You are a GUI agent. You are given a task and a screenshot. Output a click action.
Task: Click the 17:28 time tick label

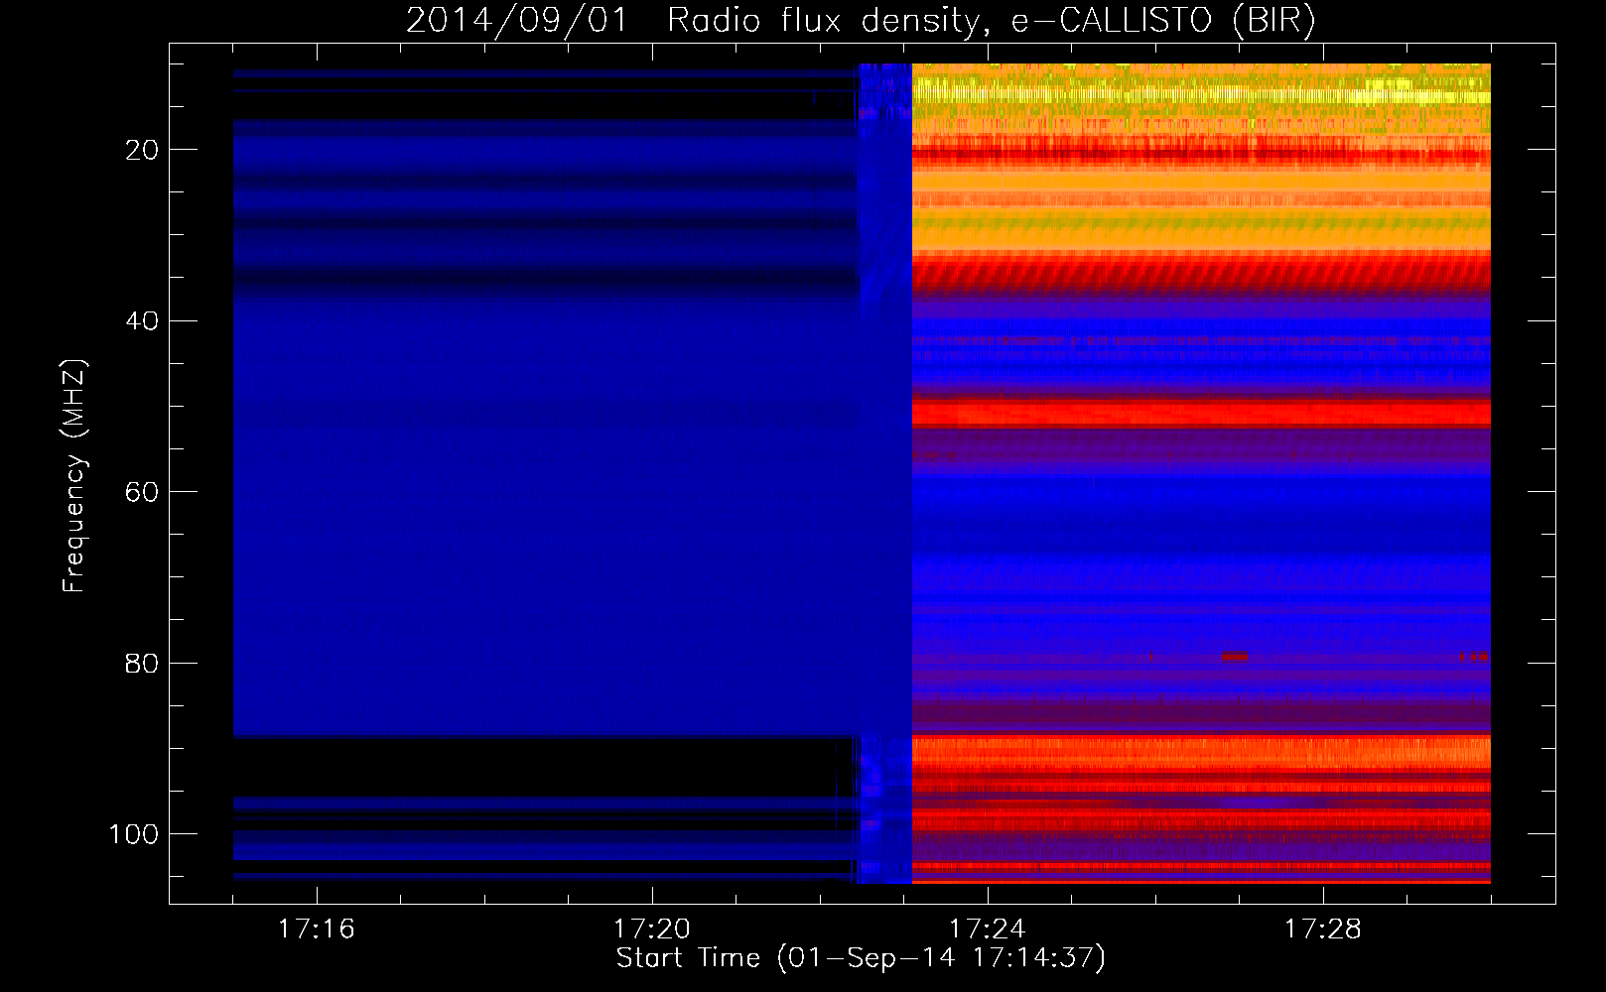pyautogui.click(x=1323, y=929)
